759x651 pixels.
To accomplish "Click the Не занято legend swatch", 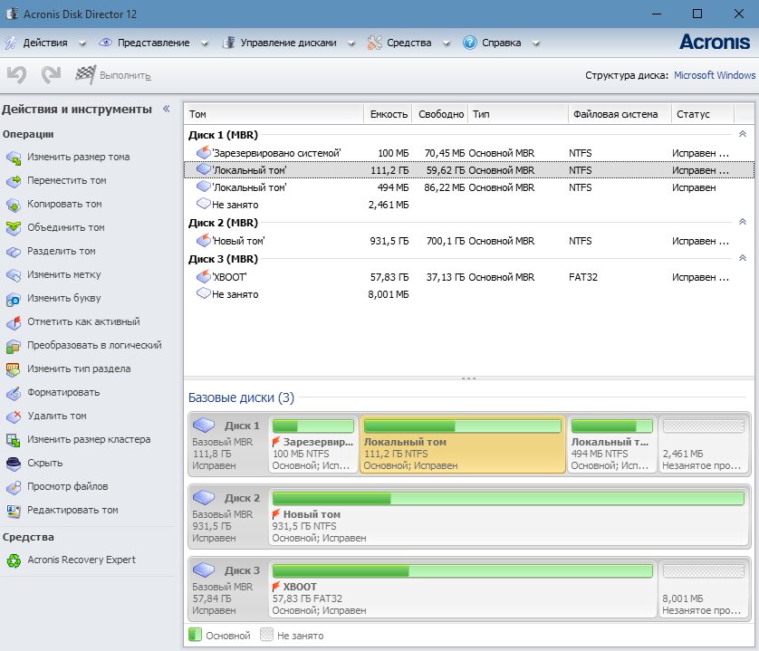I will pyautogui.click(x=266, y=635).
